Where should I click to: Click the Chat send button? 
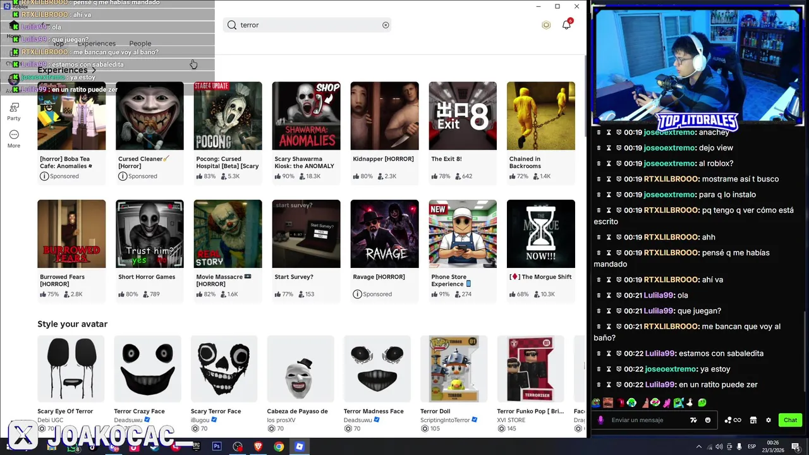click(x=790, y=420)
